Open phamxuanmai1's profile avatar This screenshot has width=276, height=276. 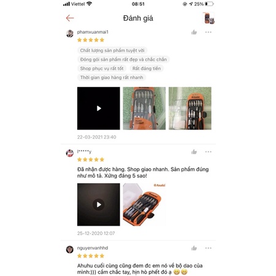[70, 34]
